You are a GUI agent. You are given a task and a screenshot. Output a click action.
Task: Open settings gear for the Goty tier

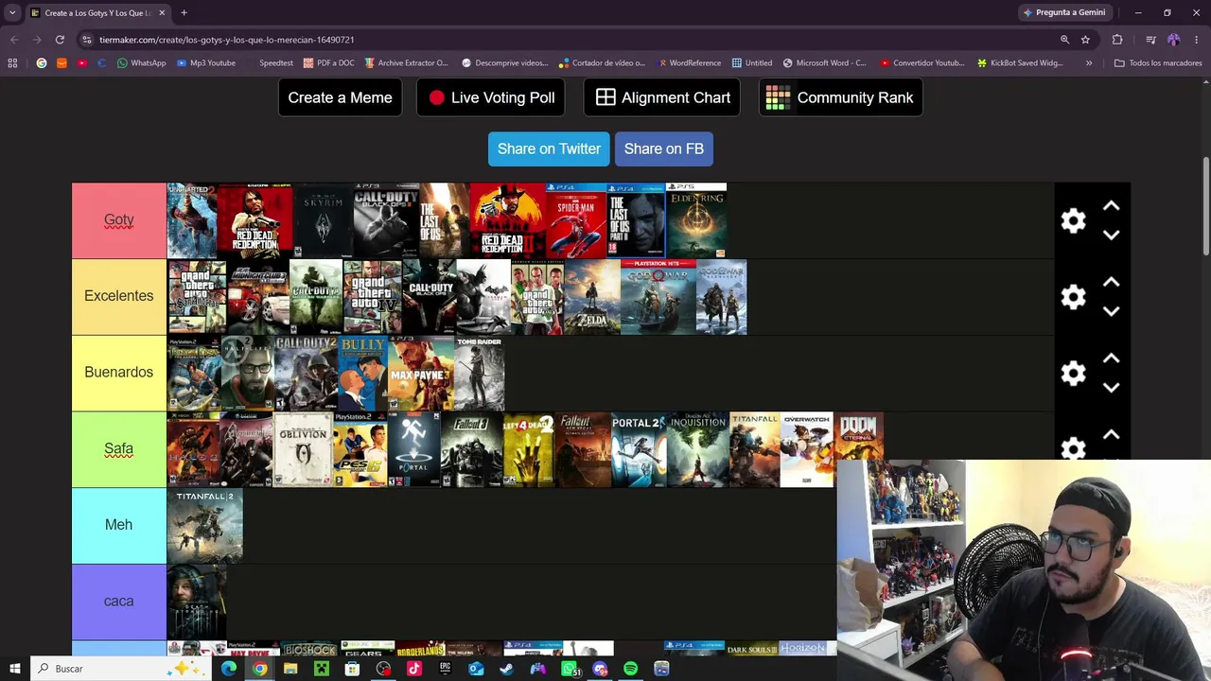click(x=1073, y=221)
